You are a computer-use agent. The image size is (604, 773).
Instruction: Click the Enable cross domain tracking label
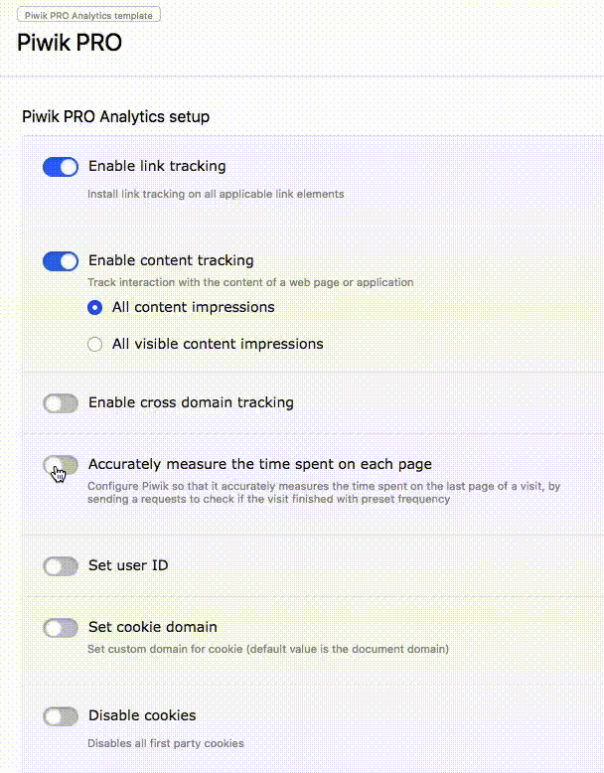pyautogui.click(x=192, y=402)
